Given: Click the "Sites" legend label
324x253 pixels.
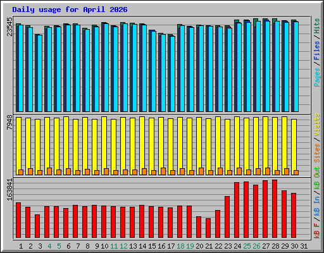Looking at the screenshot, I should pyautogui.click(x=317, y=153).
